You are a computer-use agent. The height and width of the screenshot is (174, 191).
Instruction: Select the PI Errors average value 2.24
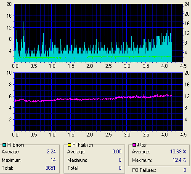pos(51,152)
